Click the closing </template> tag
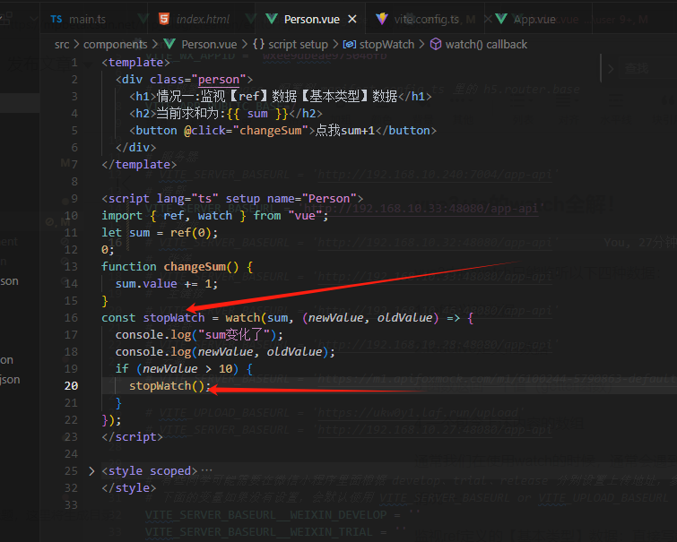The width and height of the screenshot is (677, 542). [x=139, y=165]
